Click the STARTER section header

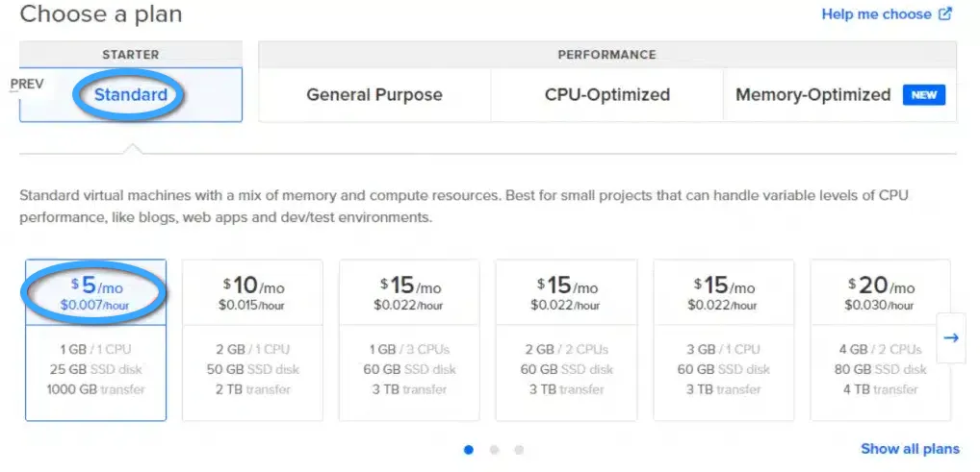coord(131,55)
